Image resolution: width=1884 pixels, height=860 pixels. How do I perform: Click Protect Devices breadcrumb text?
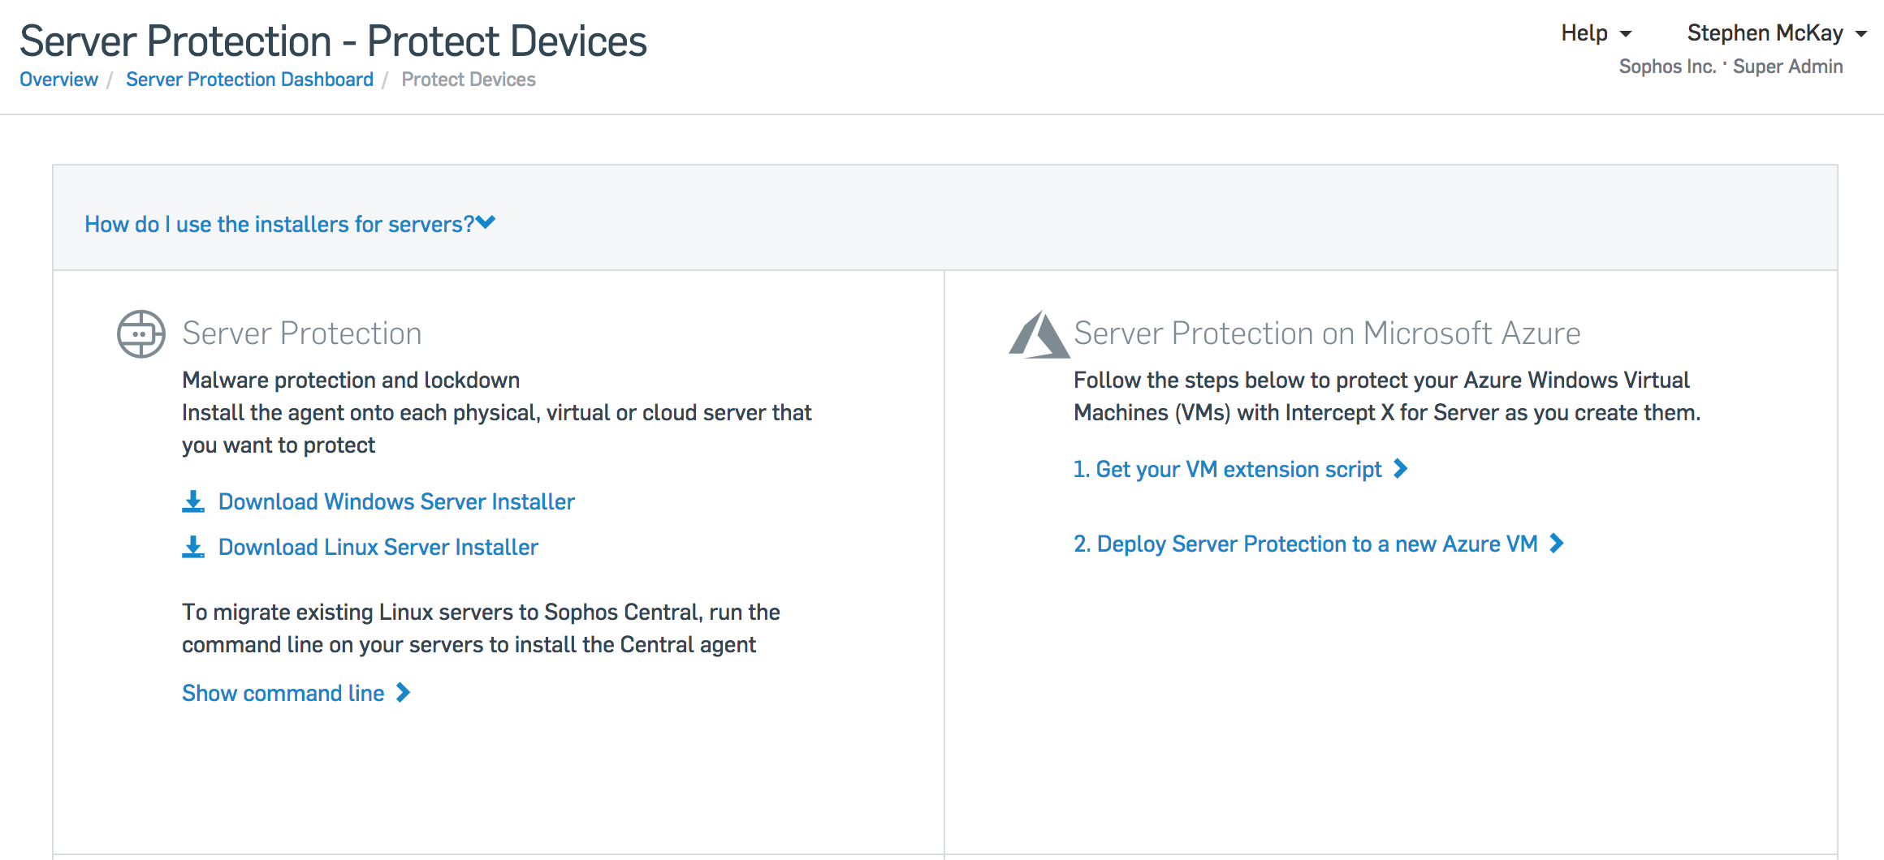(469, 80)
